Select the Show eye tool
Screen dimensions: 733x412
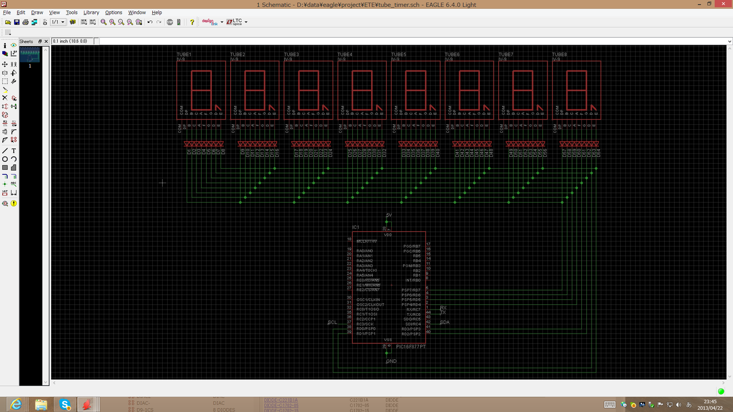13,45
